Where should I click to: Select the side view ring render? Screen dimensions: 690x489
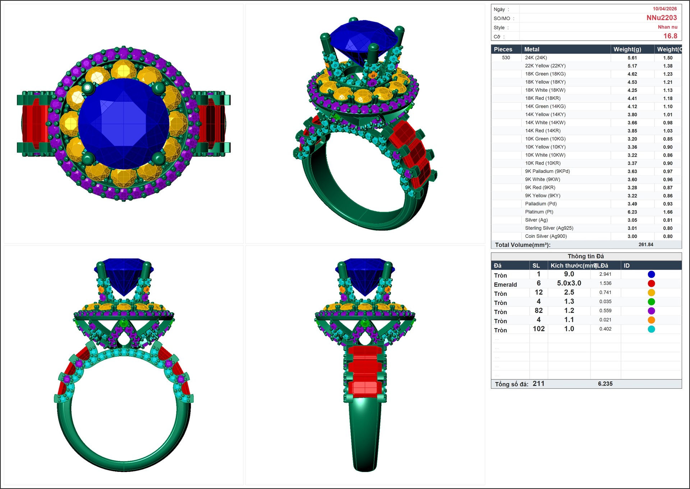pyautogui.click(x=365, y=365)
